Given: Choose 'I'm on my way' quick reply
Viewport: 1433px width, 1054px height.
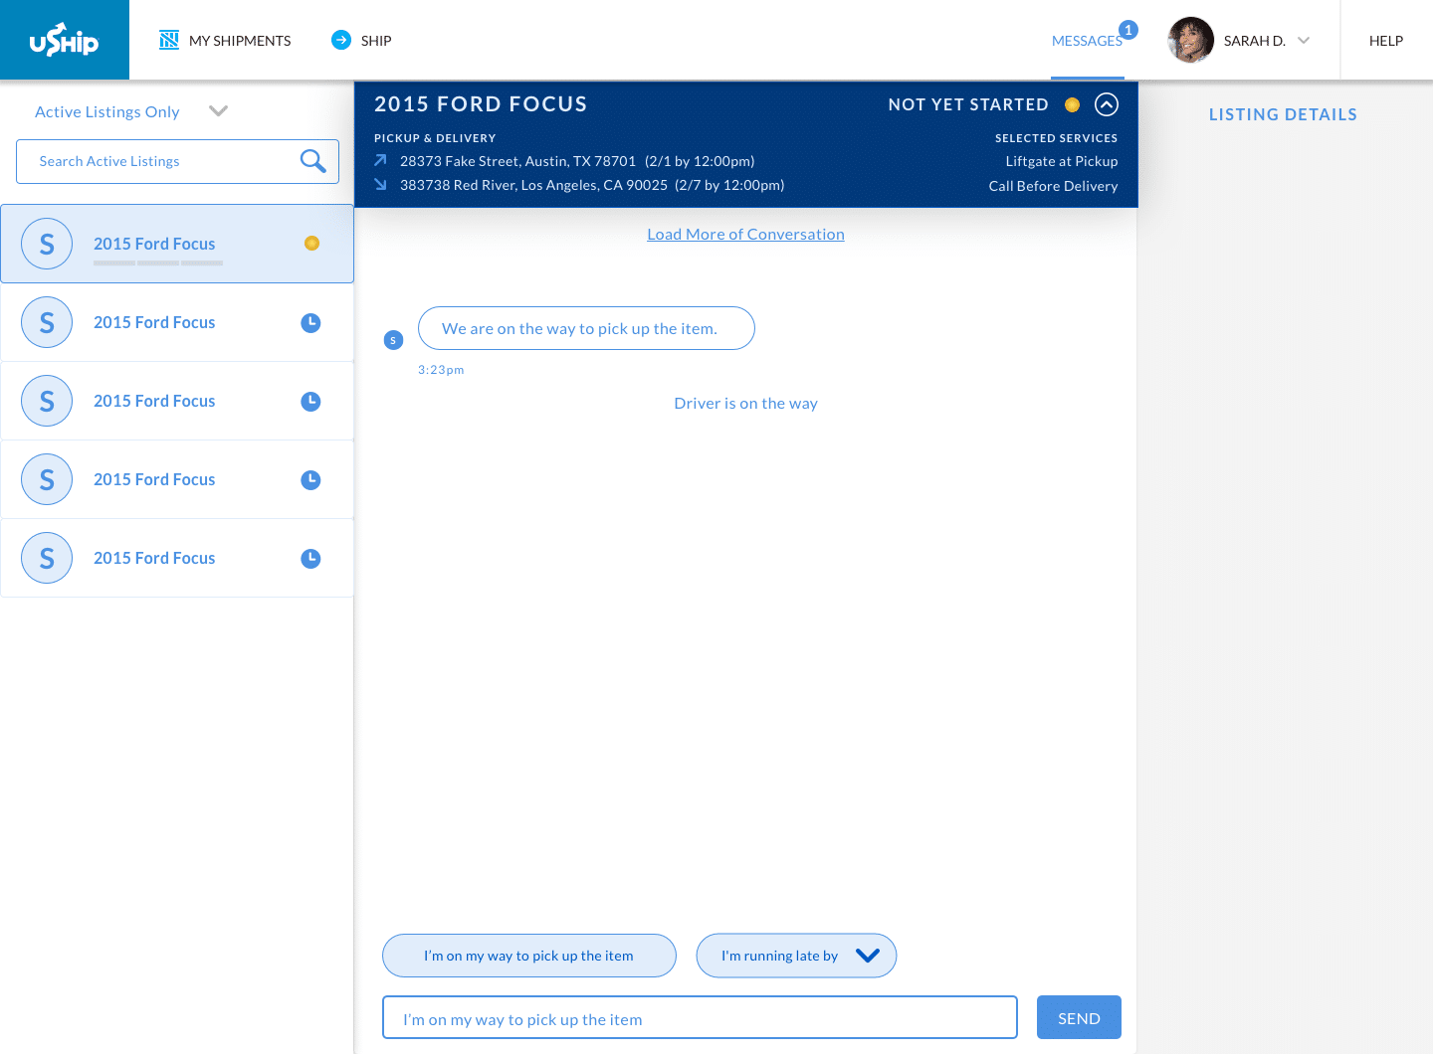Looking at the screenshot, I should (529, 956).
